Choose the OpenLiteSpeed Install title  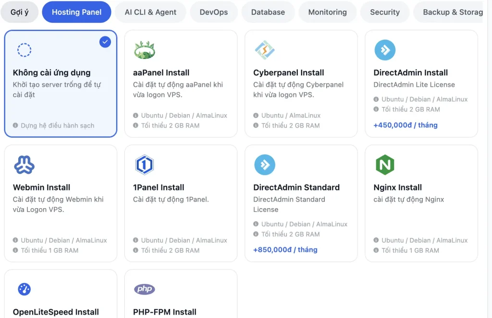pos(56,312)
